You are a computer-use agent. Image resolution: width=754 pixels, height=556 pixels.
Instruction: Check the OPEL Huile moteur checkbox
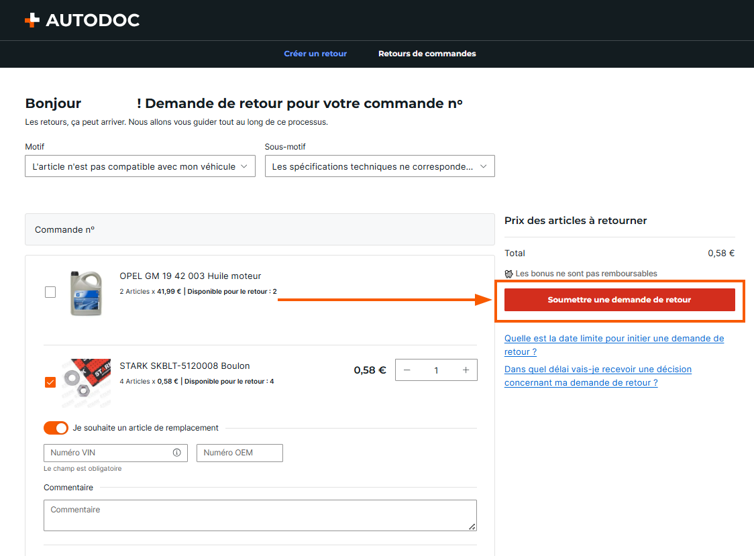(50, 292)
